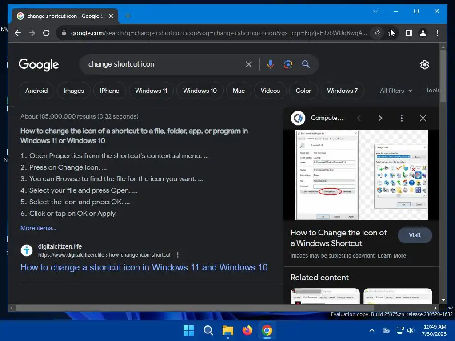Image resolution: width=455 pixels, height=341 pixels.
Task: Click the horizontal page scrollbar
Action: 195,308
